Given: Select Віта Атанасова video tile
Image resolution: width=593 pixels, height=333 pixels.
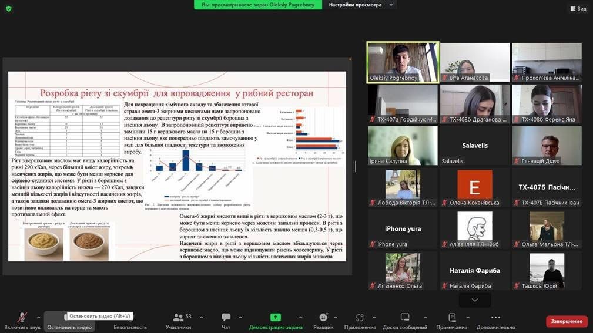Looking at the screenshot, I should 475,62.
